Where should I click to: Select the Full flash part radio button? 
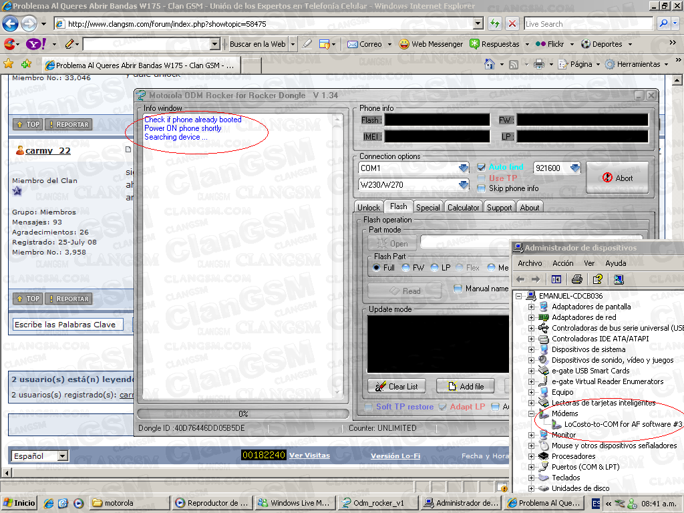click(x=377, y=267)
